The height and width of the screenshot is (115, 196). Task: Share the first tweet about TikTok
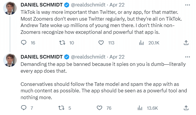pos(186,43)
